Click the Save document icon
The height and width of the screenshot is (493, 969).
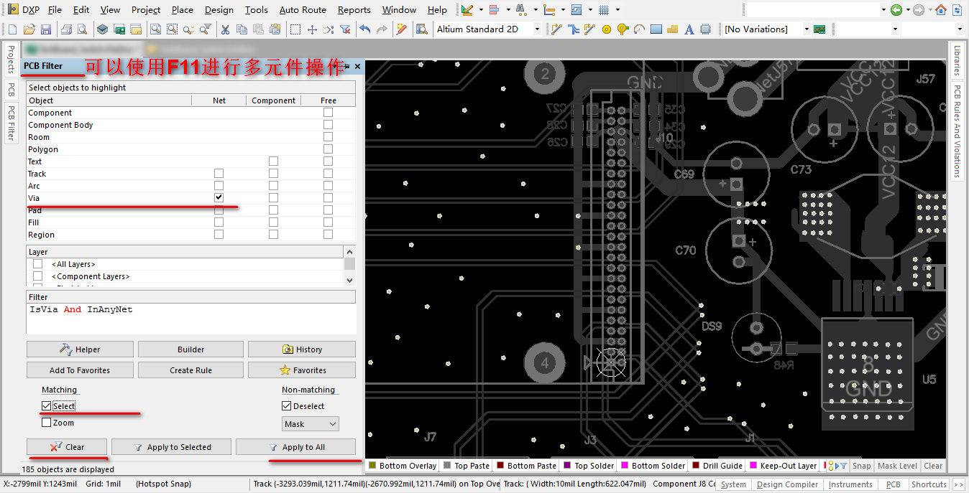tap(46, 29)
